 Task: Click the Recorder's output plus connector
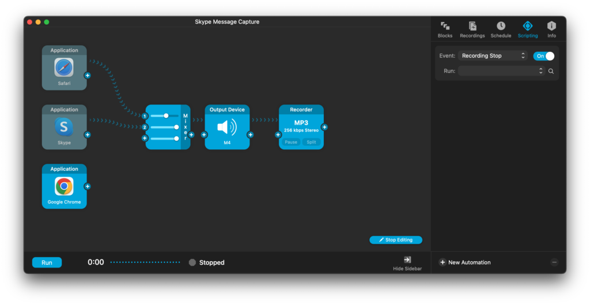(x=324, y=127)
